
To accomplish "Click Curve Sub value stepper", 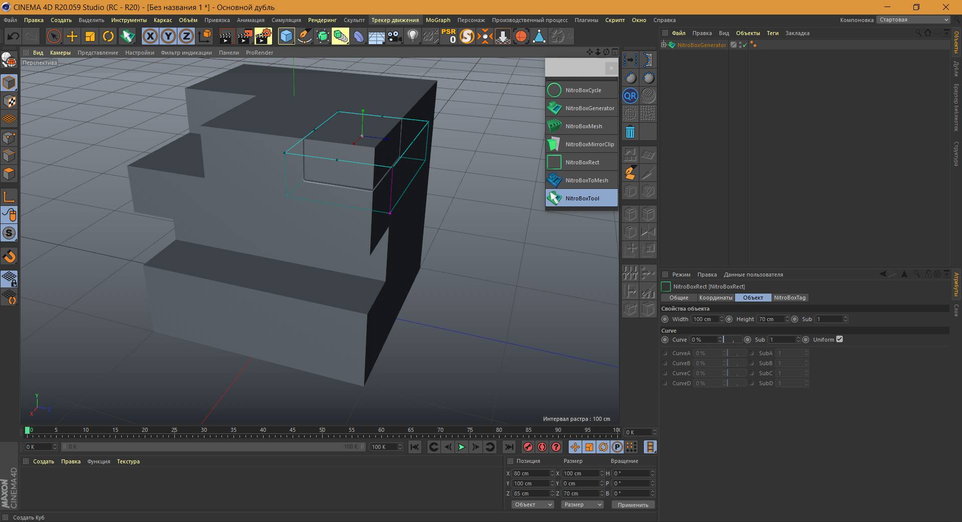I will click(798, 340).
